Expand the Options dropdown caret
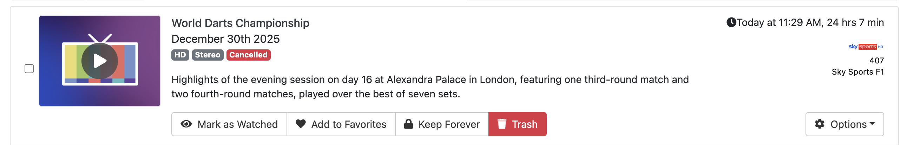901x145 pixels. click(873, 124)
